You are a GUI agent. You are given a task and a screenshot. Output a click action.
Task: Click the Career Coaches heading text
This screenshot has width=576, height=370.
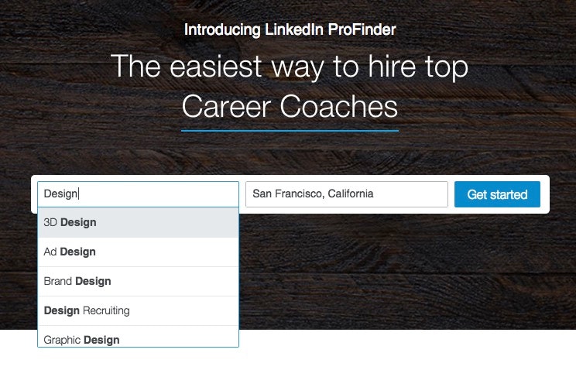pyautogui.click(x=290, y=107)
